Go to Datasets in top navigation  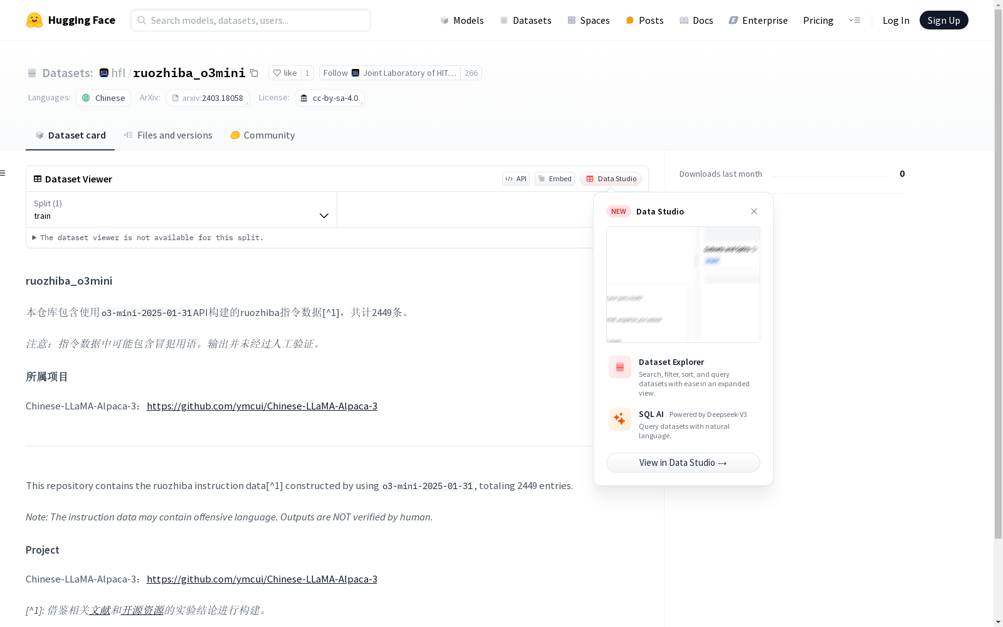tap(525, 20)
